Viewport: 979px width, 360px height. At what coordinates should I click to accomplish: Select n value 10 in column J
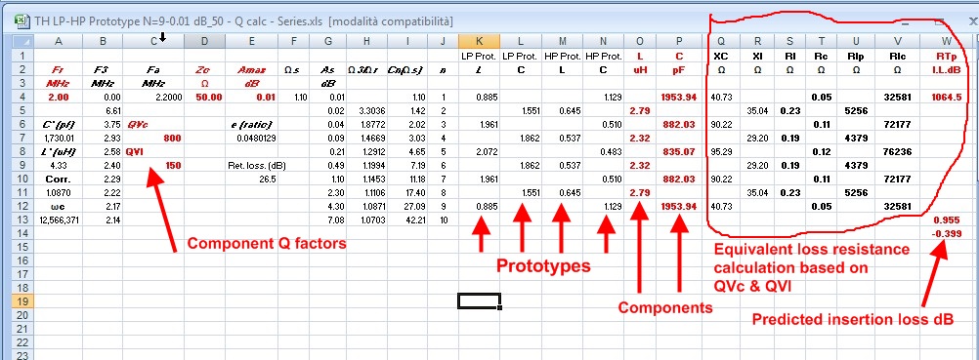(443, 220)
